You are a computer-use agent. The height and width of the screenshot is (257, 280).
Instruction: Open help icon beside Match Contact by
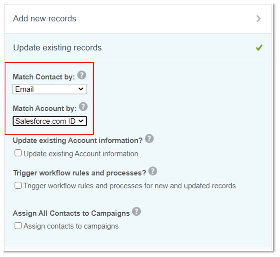click(x=82, y=75)
